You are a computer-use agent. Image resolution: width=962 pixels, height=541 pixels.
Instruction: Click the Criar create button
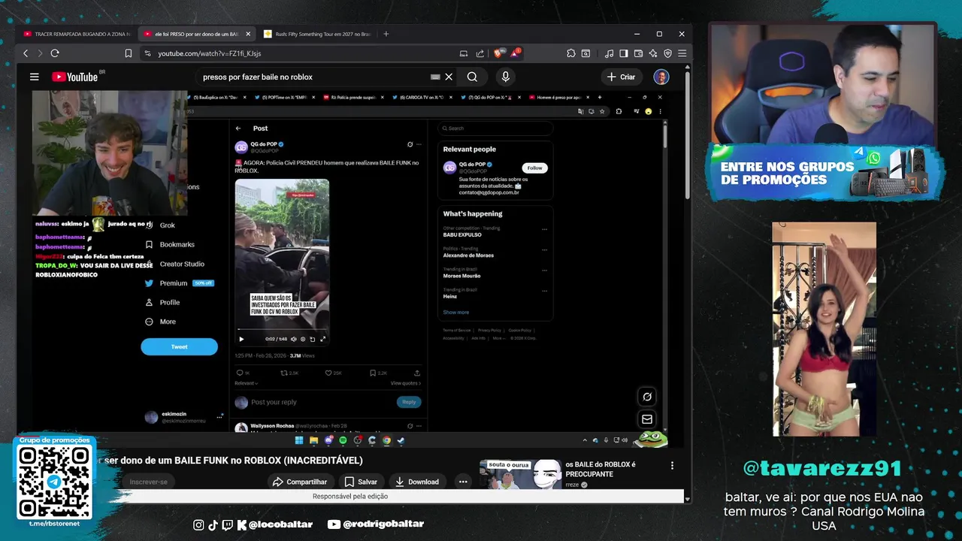point(622,77)
